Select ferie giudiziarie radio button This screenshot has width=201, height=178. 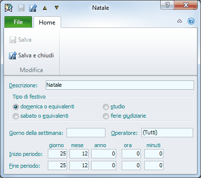pos(106,116)
